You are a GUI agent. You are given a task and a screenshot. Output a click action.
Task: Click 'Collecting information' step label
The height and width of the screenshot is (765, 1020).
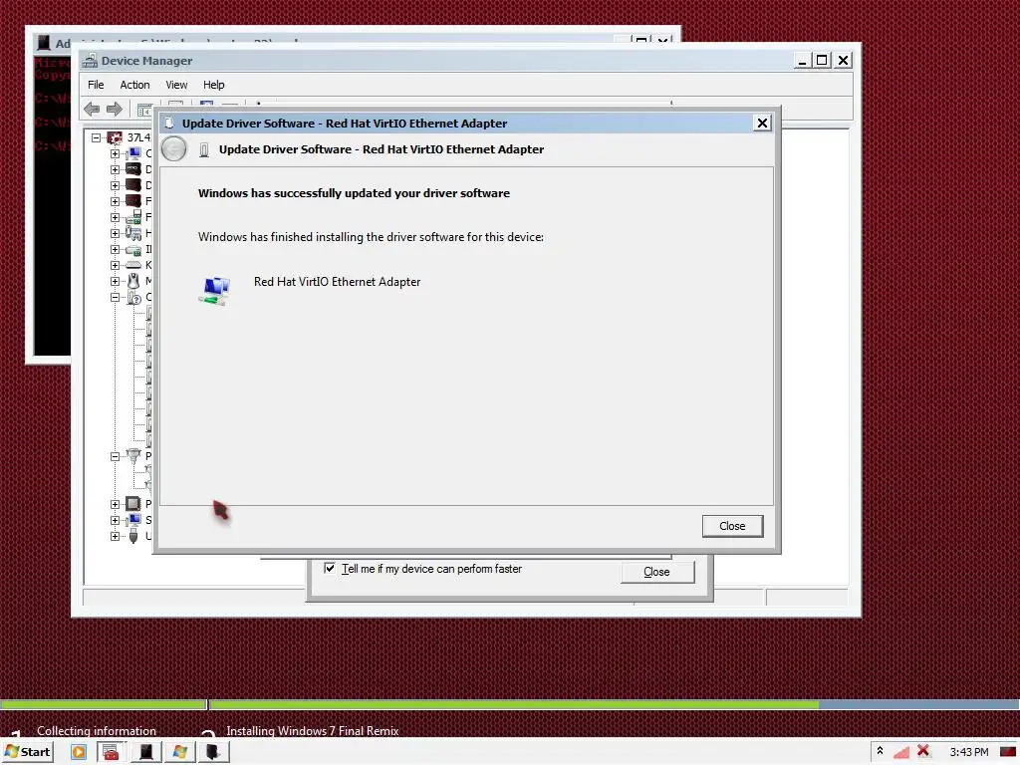point(97,731)
